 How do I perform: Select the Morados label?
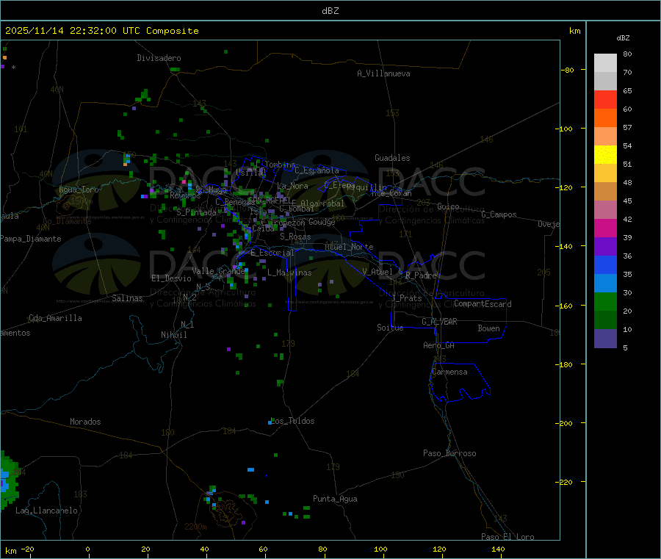pos(85,422)
